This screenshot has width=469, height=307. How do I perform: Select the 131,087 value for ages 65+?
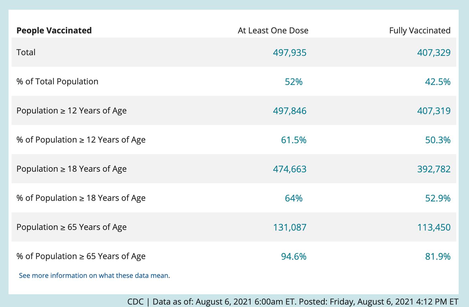coord(290,227)
